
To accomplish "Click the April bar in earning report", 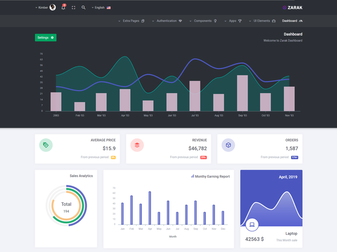I will click(150, 208).
